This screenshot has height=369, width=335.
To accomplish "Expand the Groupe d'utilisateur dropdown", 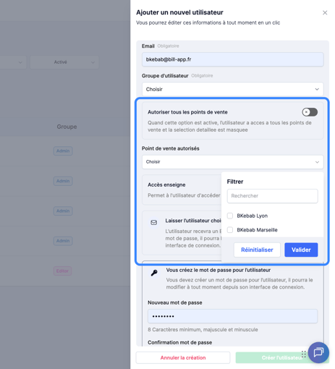I will [232, 89].
